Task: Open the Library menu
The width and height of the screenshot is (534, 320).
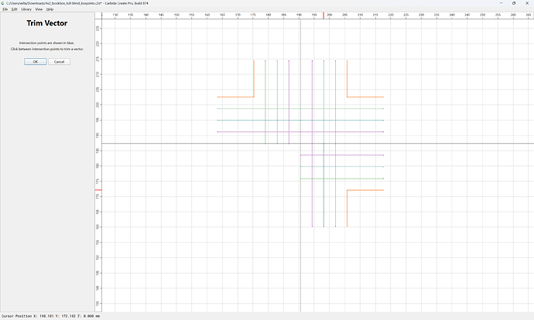Action: click(x=26, y=9)
